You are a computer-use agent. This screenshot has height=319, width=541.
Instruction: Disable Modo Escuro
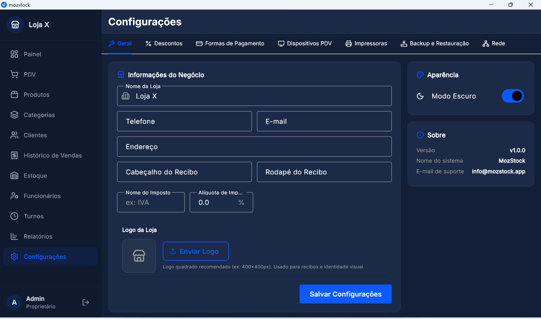[512, 96]
